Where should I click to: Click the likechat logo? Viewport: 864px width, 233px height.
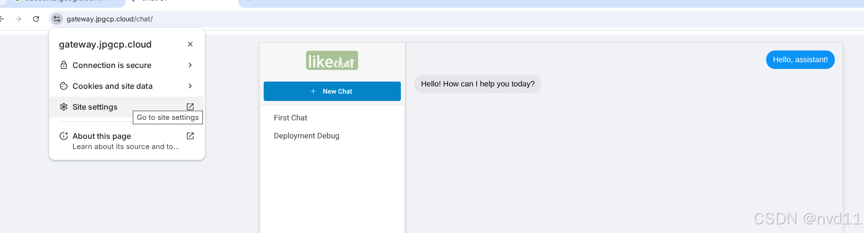(x=332, y=61)
